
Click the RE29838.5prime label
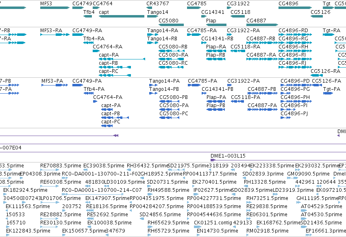pyautogui.click(x=267, y=206)
